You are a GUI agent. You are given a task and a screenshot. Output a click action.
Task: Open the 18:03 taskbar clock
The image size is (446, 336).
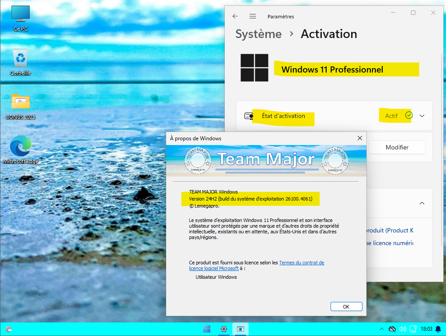tap(426, 329)
